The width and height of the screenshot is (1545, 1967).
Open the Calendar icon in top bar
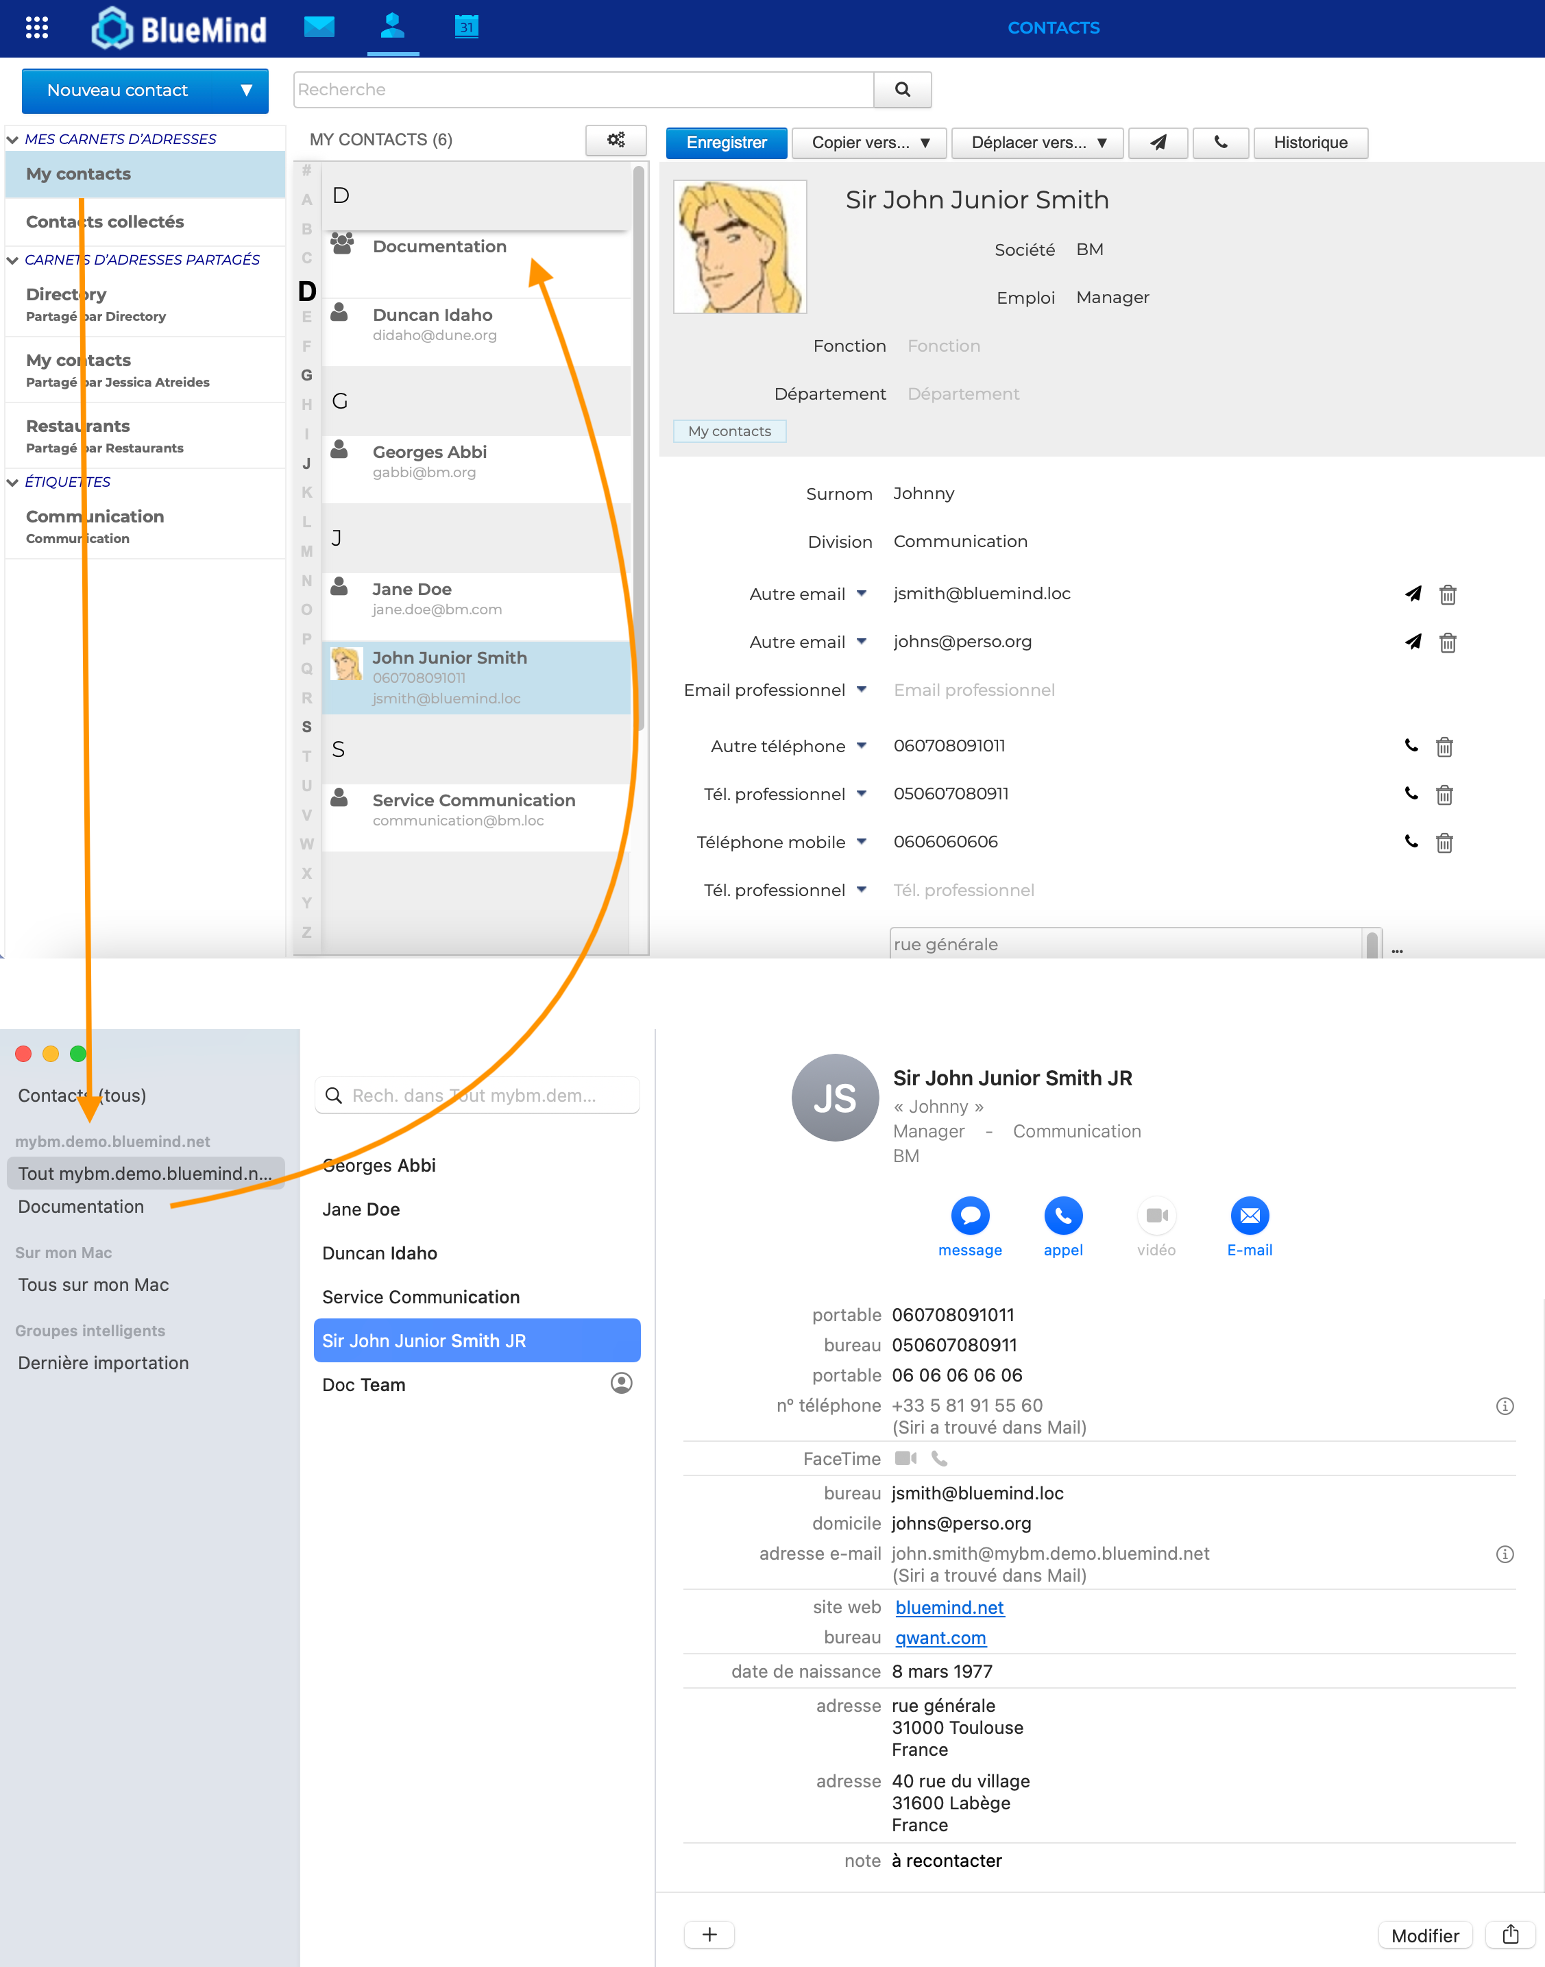click(x=466, y=27)
